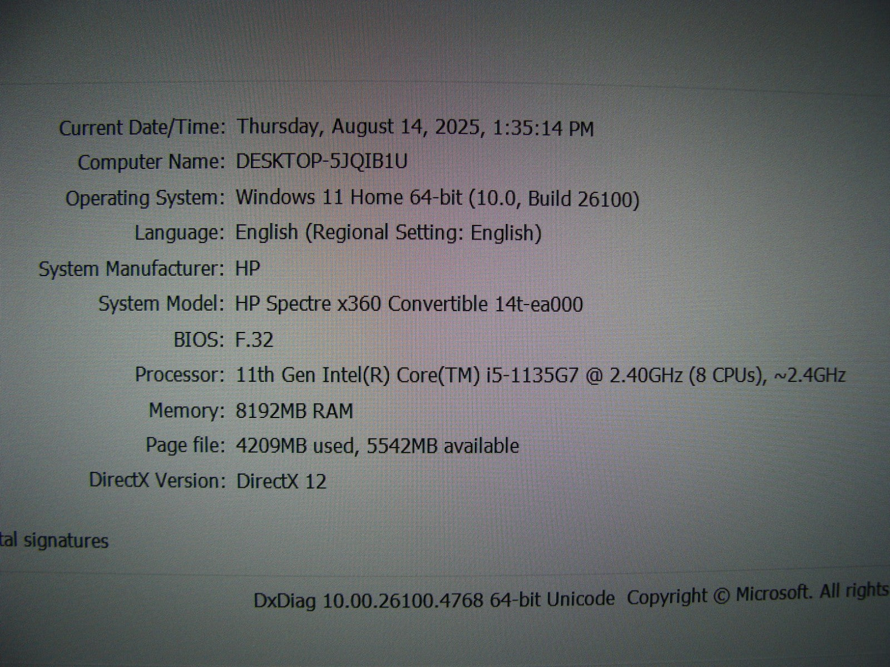The height and width of the screenshot is (667, 890).
Task: Click the DirectX 12 version value
Action: click(281, 481)
